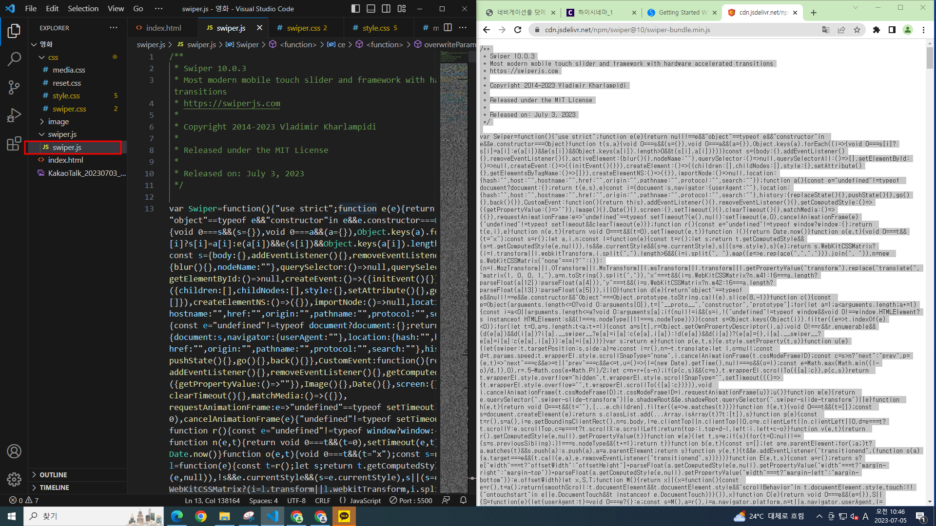Open the Manage gear menu

point(14,479)
